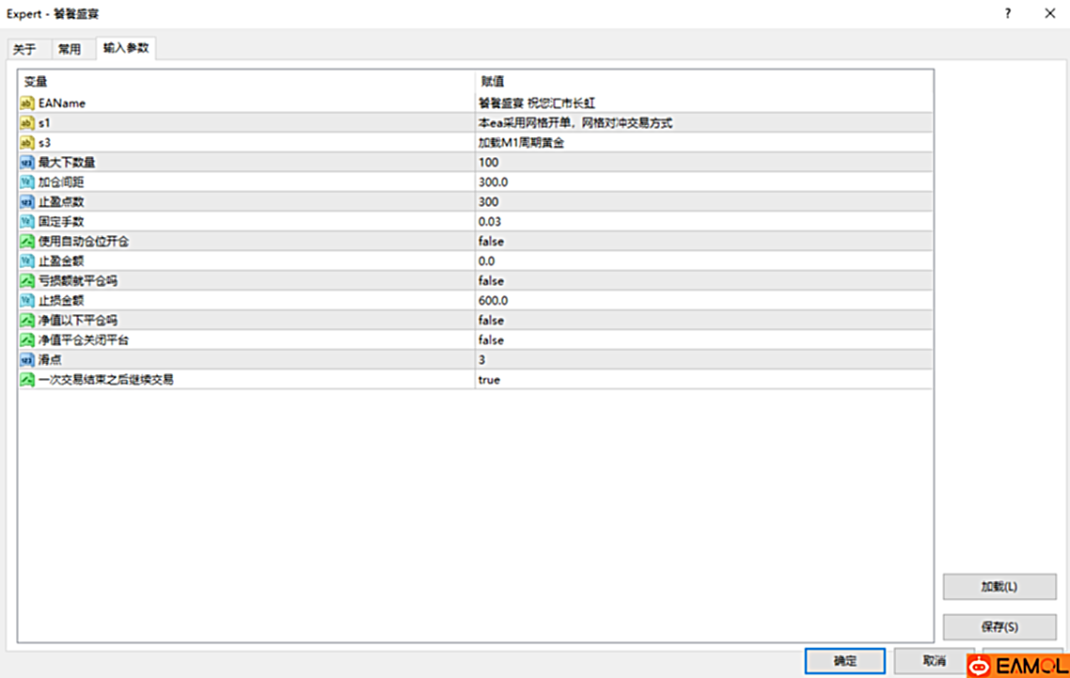Select the 固定手数 value 0.03
The image size is (1070, 678).
pyautogui.click(x=490, y=222)
